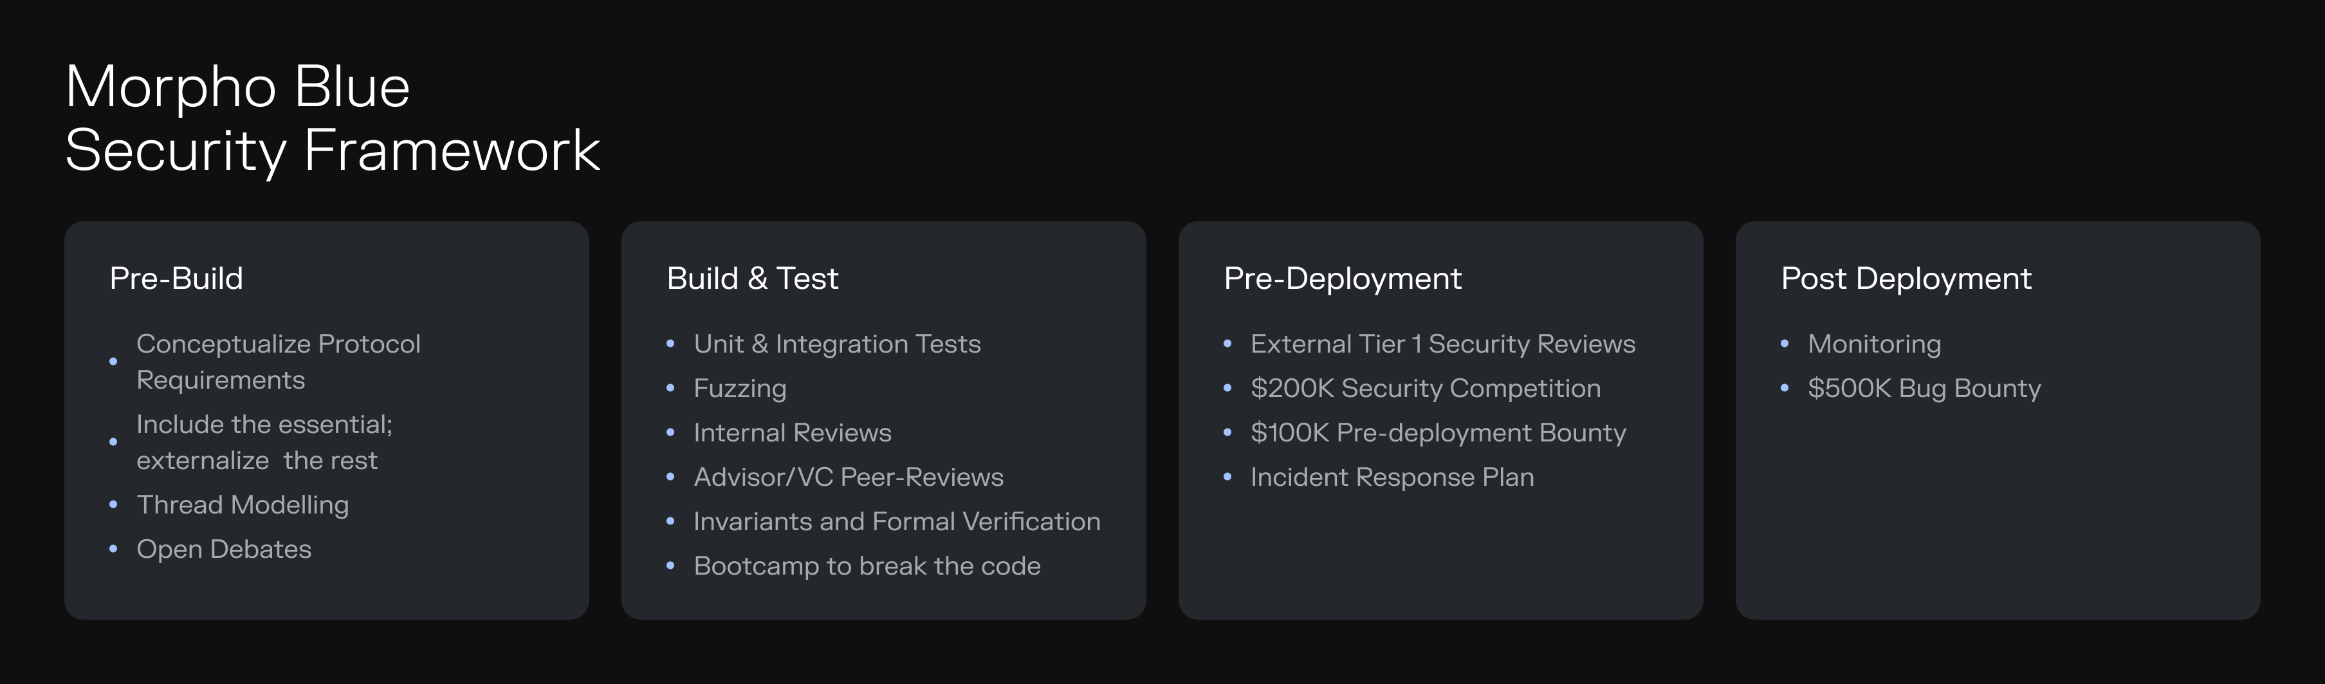Select the Pre-Build card heading
Image resolution: width=2325 pixels, height=684 pixels.
pyautogui.click(x=176, y=278)
